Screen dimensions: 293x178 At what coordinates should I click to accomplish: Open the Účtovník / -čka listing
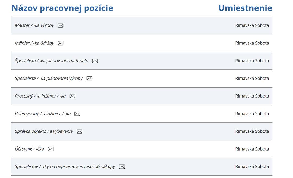[x=29, y=149]
